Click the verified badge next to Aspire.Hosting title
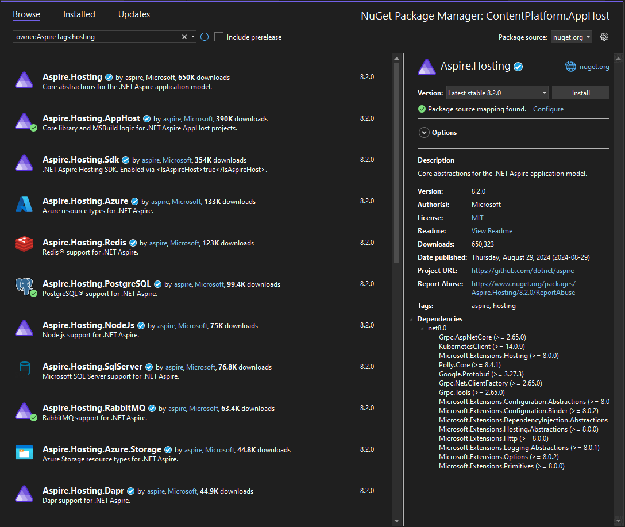 pyautogui.click(x=518, y=66)
